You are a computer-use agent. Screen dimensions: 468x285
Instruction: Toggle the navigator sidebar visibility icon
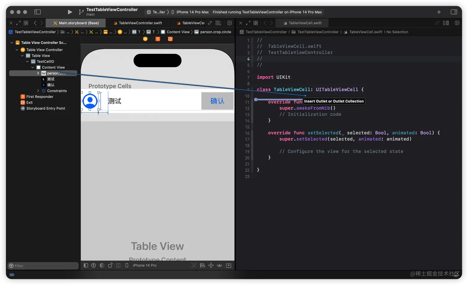click(x=37, y=11)
